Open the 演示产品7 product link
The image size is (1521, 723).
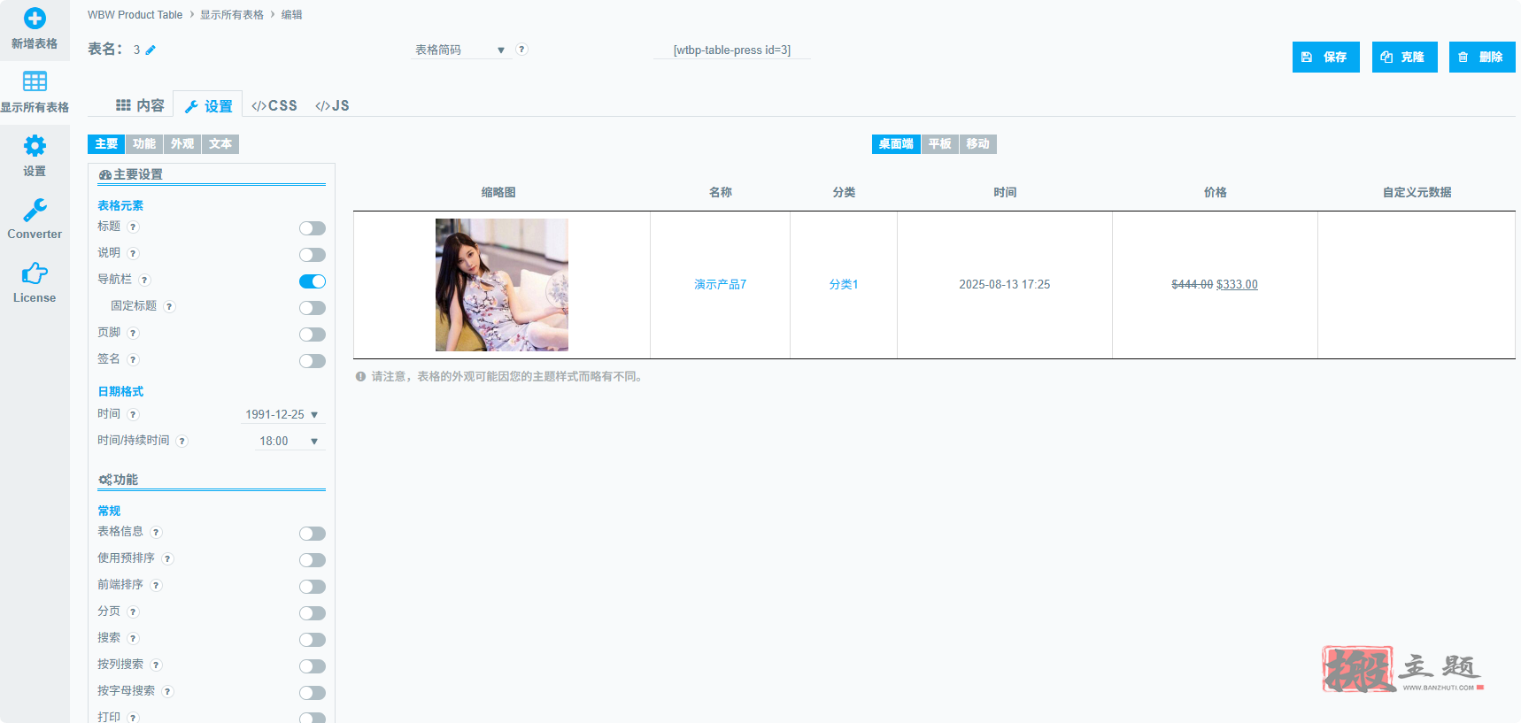pyautogui.click(x=720, y=284)
